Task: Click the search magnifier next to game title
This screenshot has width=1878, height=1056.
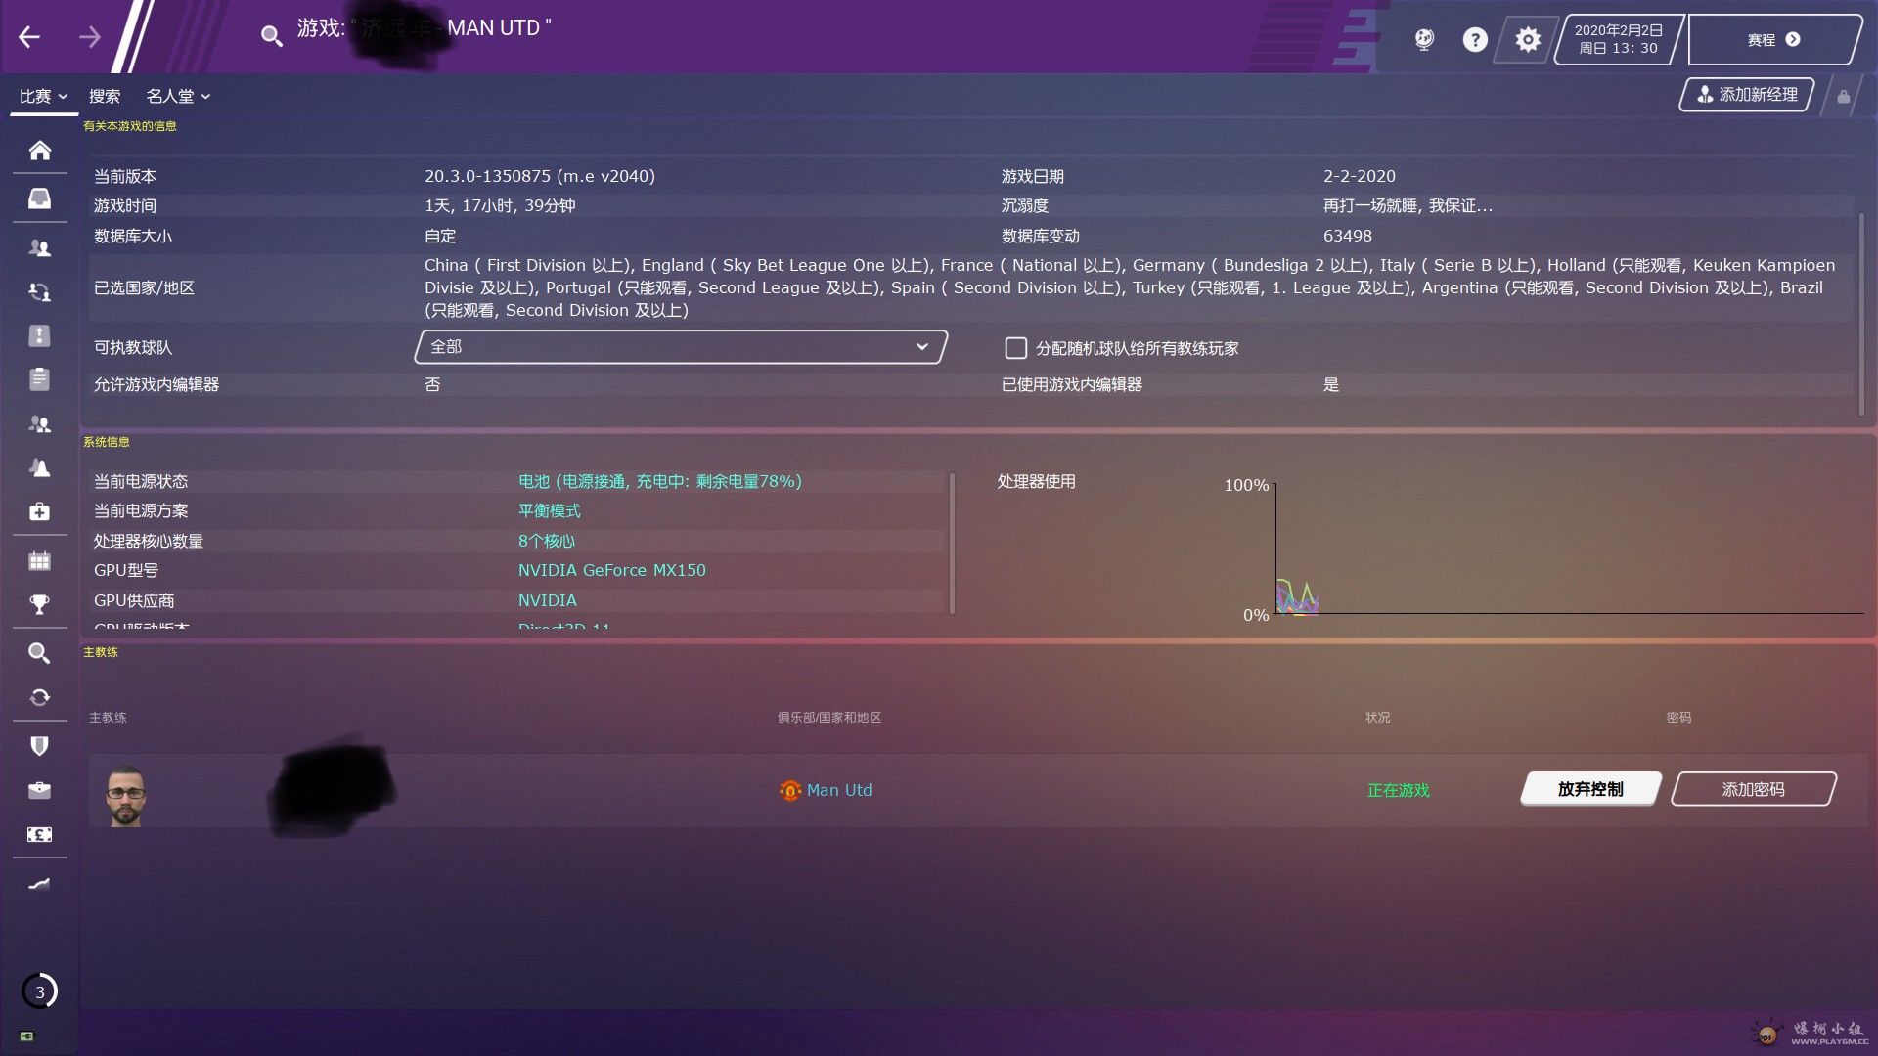Action: [x=271, y=36]
